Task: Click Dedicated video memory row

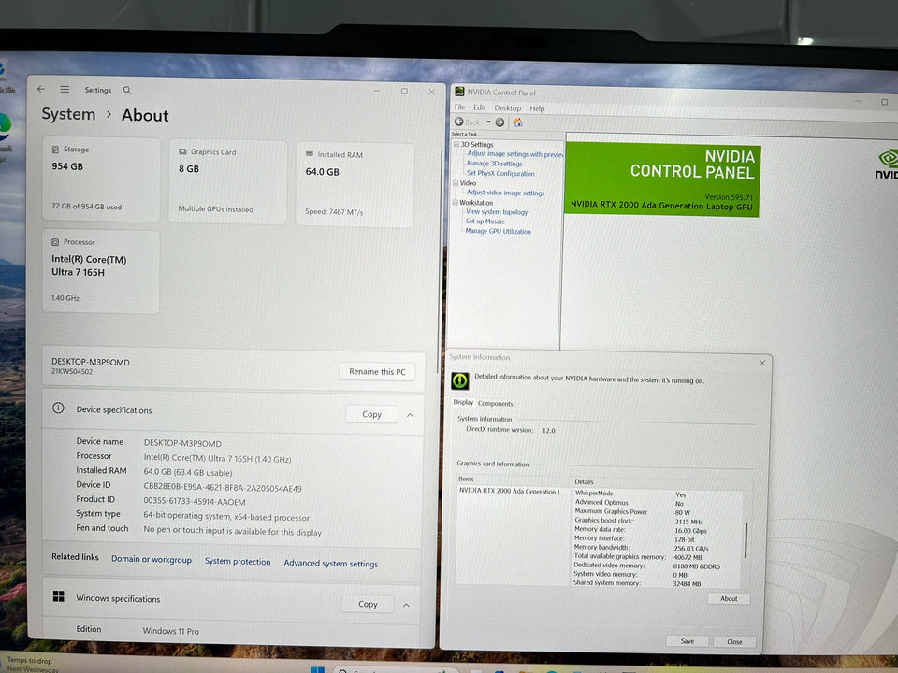Action: pos(647,566)
